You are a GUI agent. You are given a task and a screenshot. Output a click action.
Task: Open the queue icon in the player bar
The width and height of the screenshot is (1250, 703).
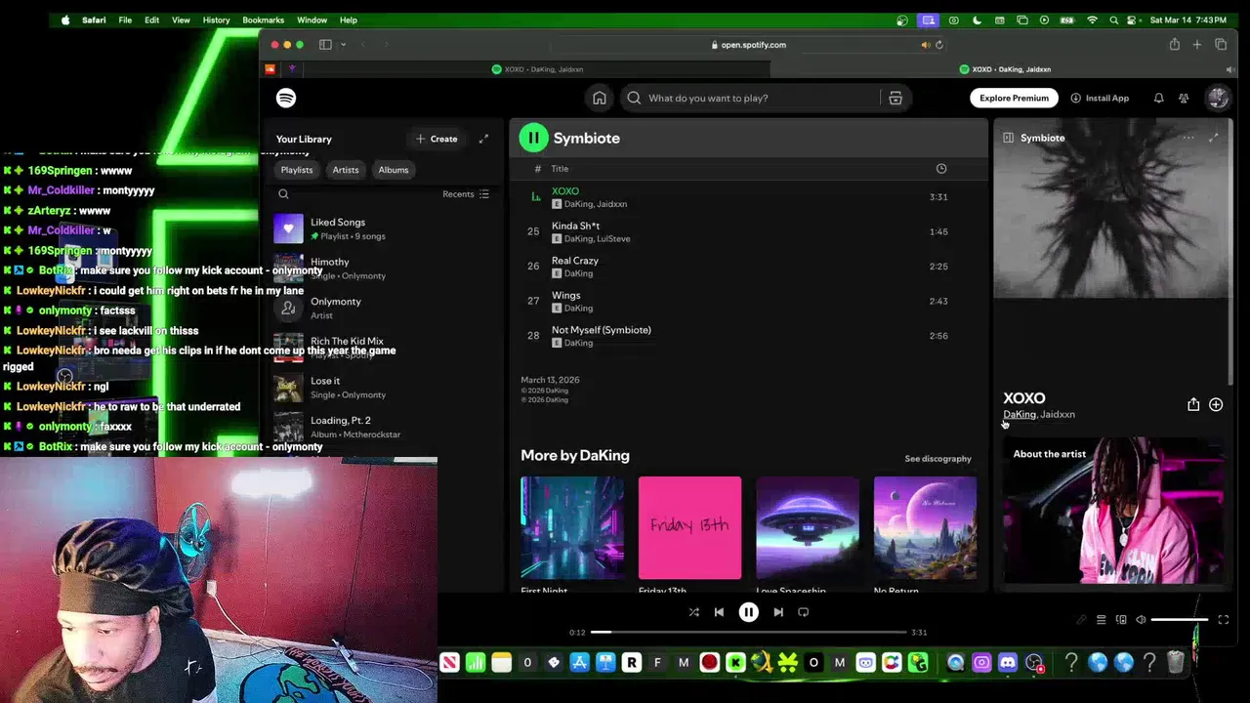point(1101,620)
